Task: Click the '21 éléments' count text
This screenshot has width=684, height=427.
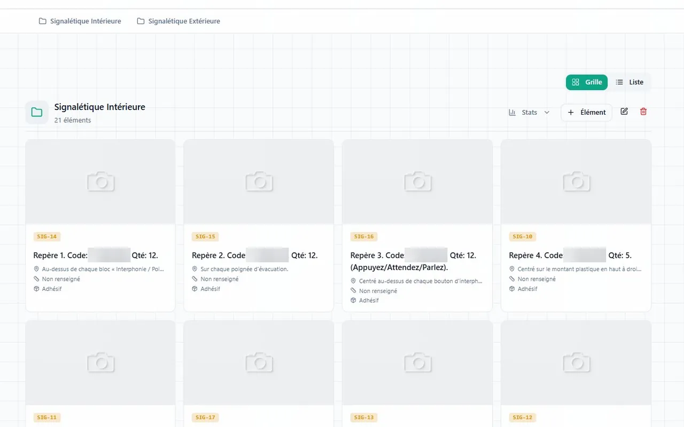Action: point(73,120)
